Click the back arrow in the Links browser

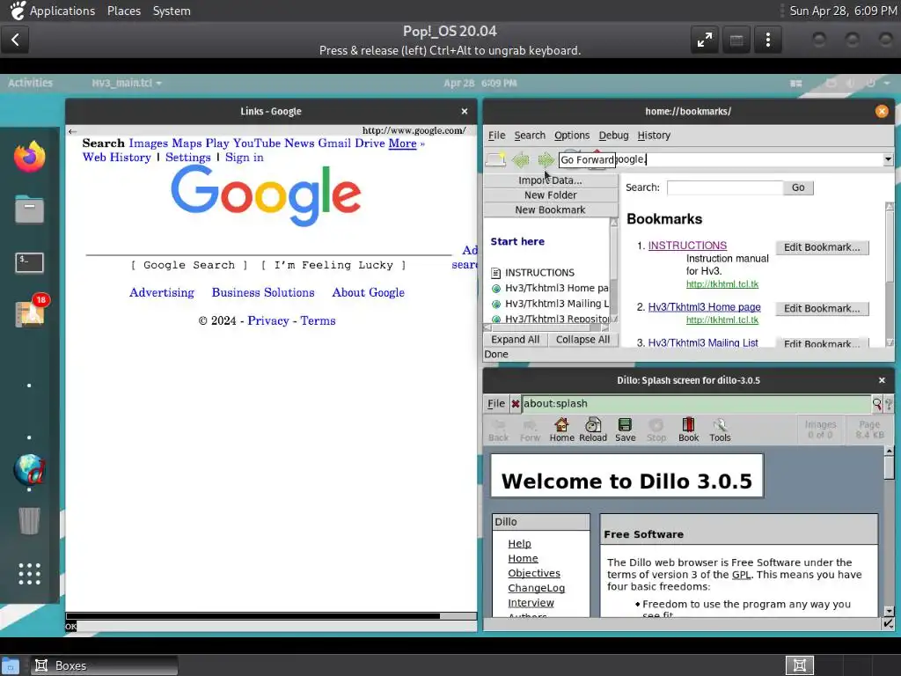tap(72, 131)
